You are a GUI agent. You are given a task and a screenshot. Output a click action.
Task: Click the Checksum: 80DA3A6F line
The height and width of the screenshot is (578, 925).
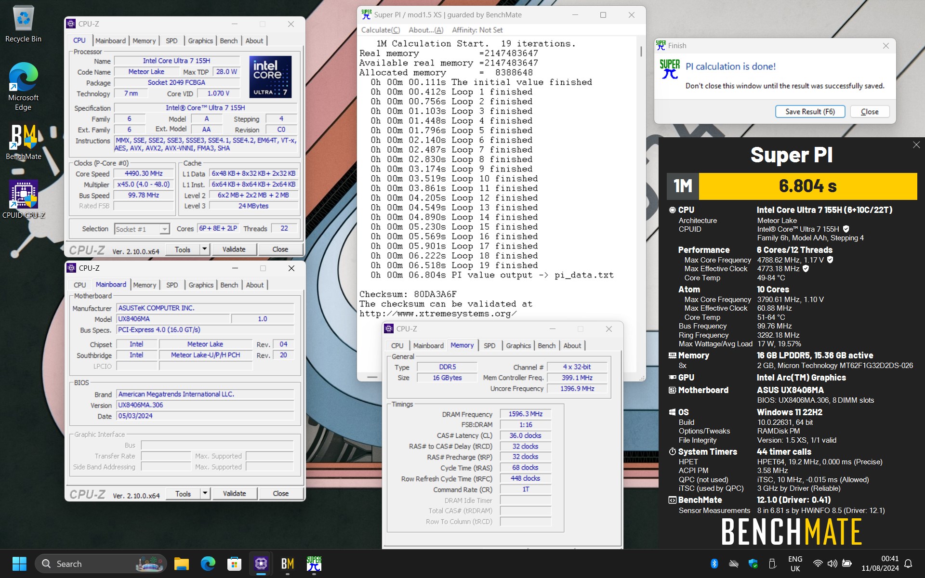408,294
